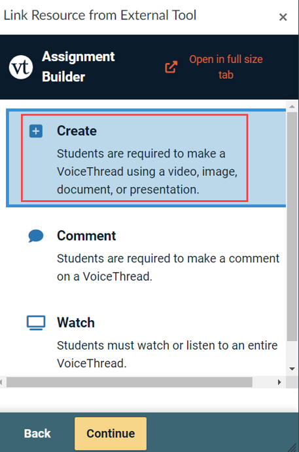Click the vertical scrollbar thumb
Image resolution: width=299 pixels, height=452 pixels.
click(292, 226)
